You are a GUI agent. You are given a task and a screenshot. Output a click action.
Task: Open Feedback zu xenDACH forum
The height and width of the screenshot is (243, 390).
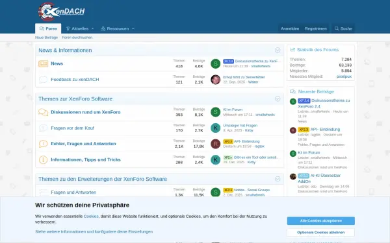75,79
